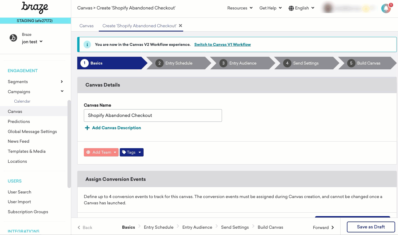Click the plus icon next to Add Canvas Description

tap(87, 128)
